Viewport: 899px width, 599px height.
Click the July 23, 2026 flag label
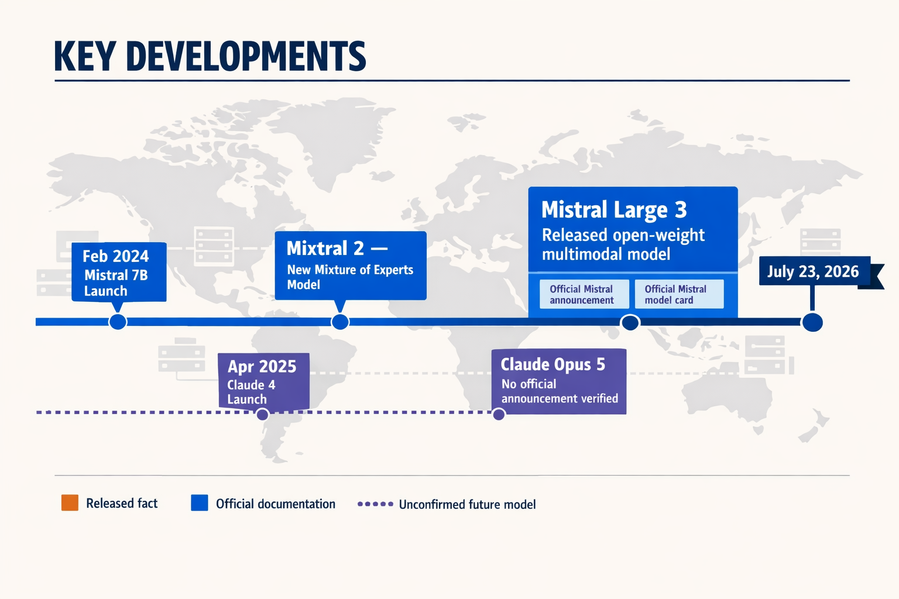coord(814,271)
